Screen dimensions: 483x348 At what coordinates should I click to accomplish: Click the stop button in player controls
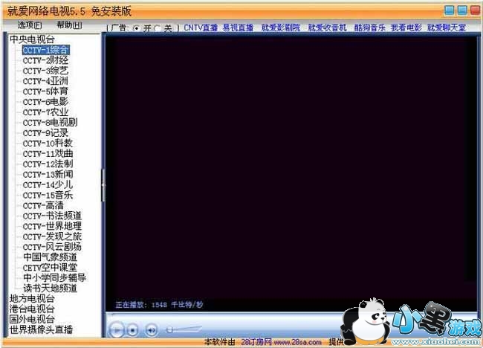[x=132, y=330]
